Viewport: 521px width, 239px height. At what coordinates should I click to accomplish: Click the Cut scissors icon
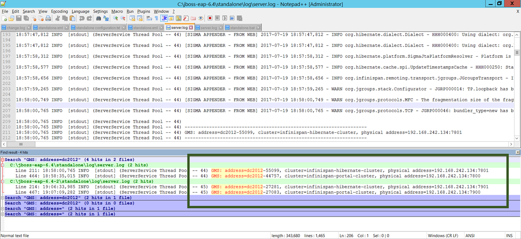click(x=58, y=18)
